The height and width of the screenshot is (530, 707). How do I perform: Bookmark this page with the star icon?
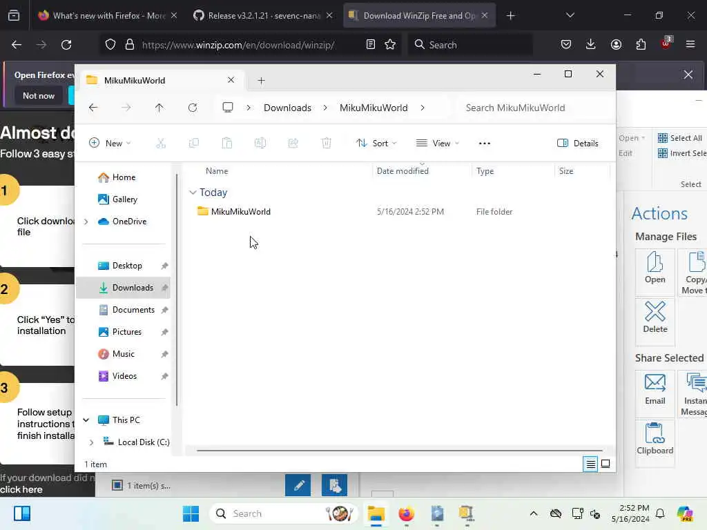(390, 45)
